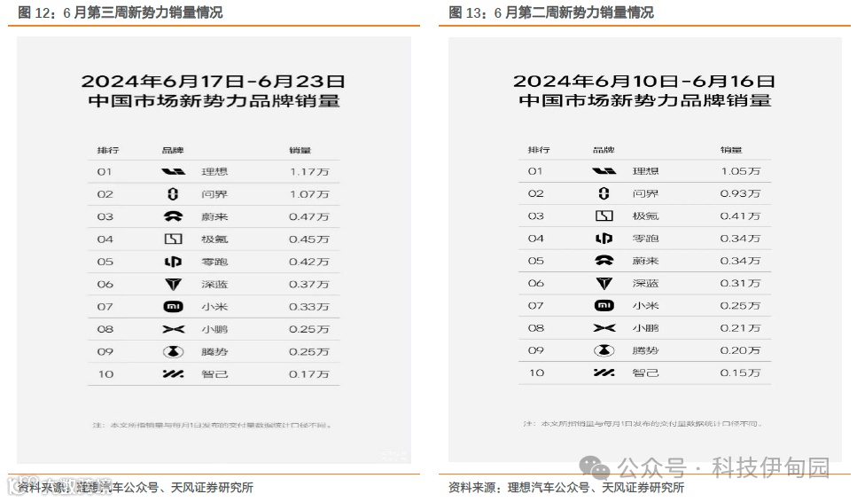Screen dimensions: 857x502
Task: Click the brand name '极氪' in the June 10–16 table
Action: (x=645, y=216)
